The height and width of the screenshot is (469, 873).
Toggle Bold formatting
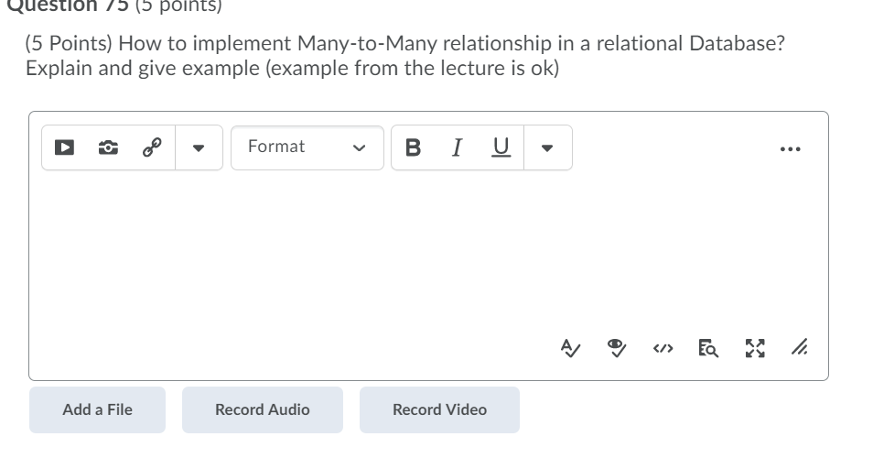413,147
